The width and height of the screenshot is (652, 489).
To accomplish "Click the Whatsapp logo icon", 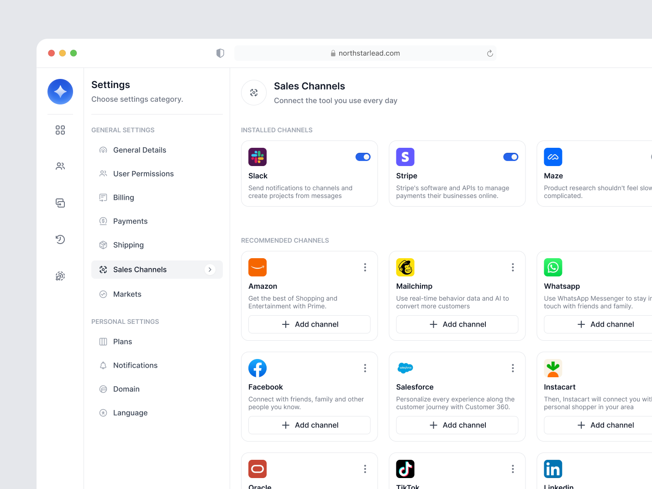I will tap(553, 267).
